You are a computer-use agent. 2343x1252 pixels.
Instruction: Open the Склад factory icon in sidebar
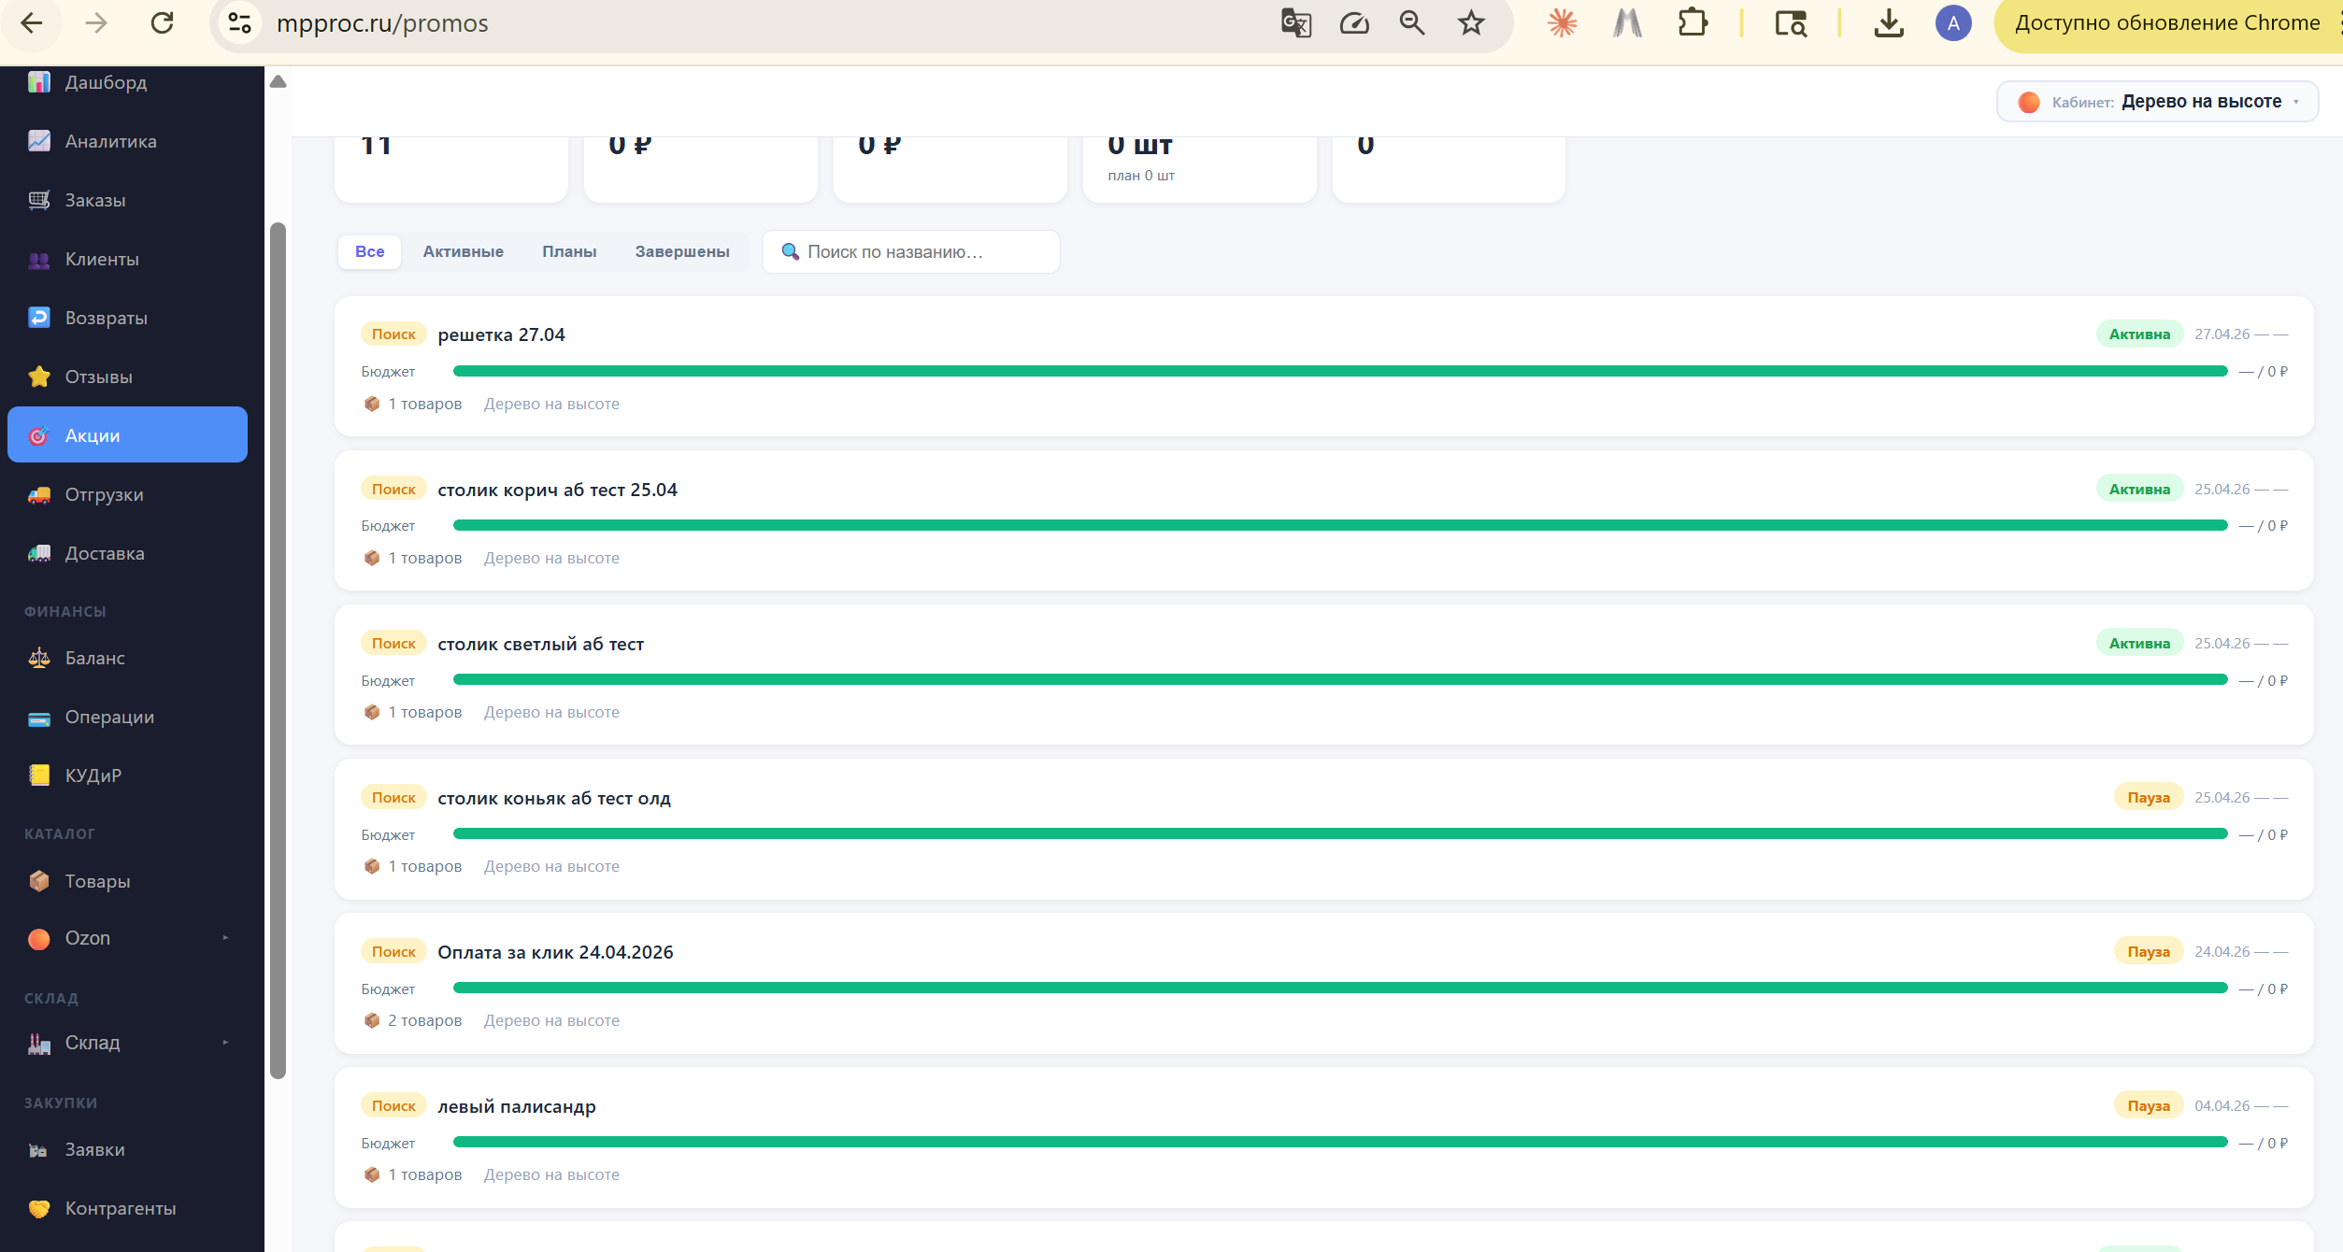[39, 1044]
